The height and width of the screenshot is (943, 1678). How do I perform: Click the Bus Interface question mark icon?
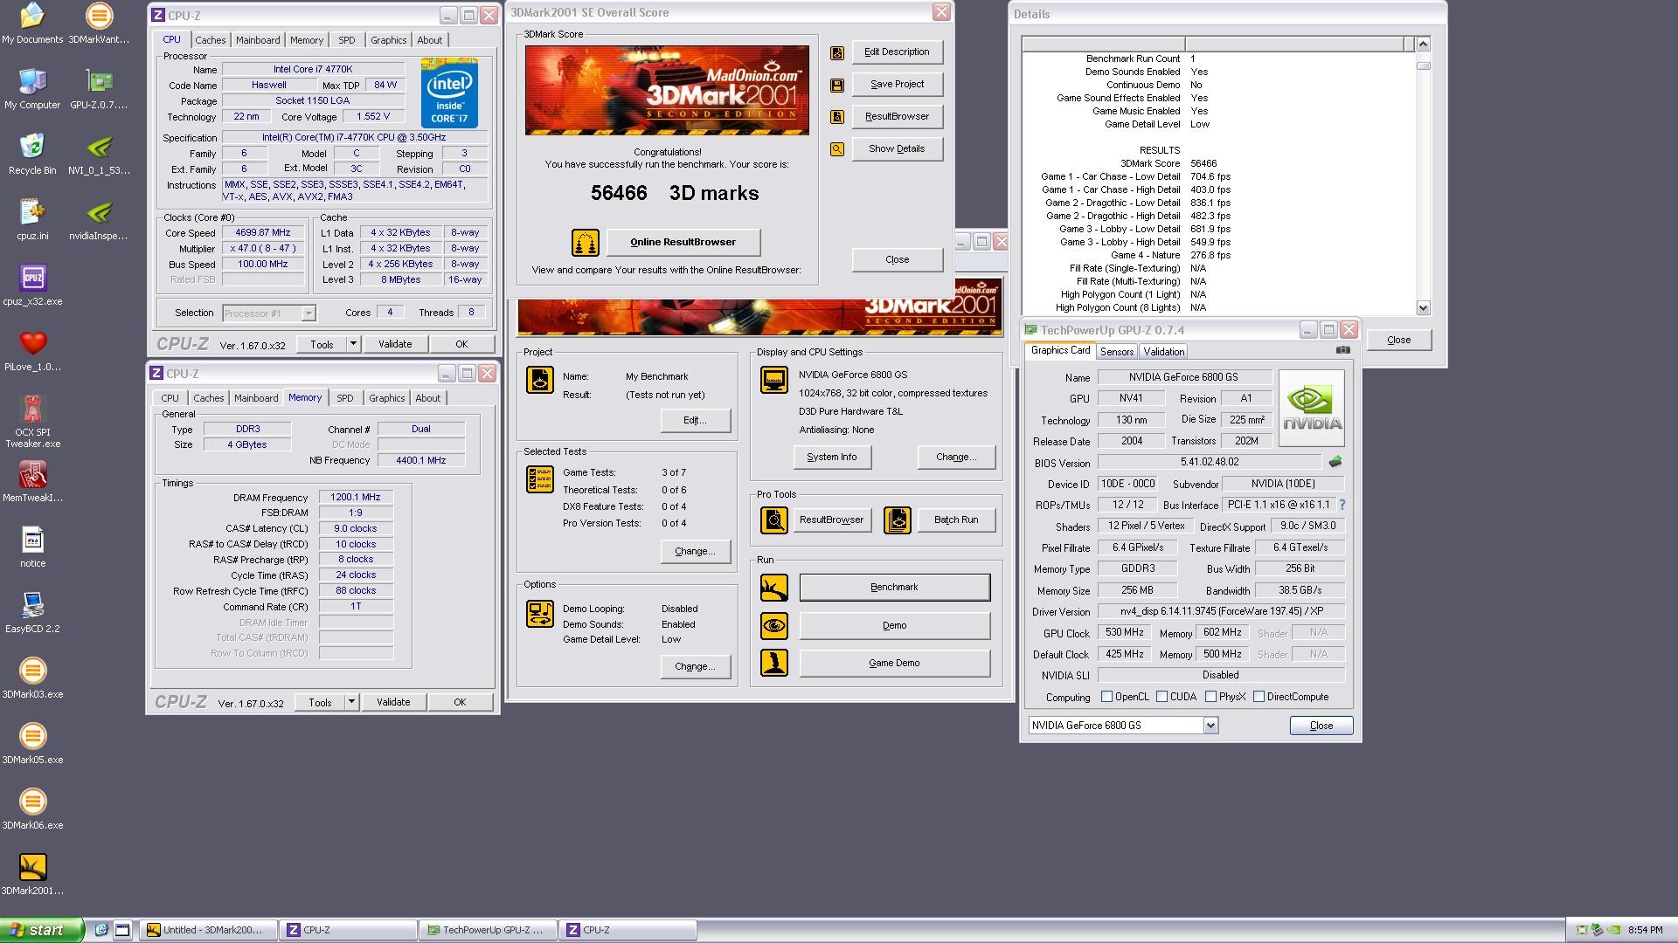tap(1342, 505)
